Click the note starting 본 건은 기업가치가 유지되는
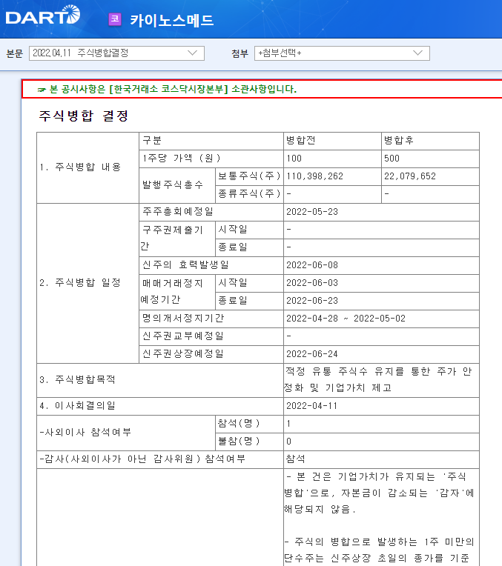This screenshot has height=566, width=502. click(379, 493)
